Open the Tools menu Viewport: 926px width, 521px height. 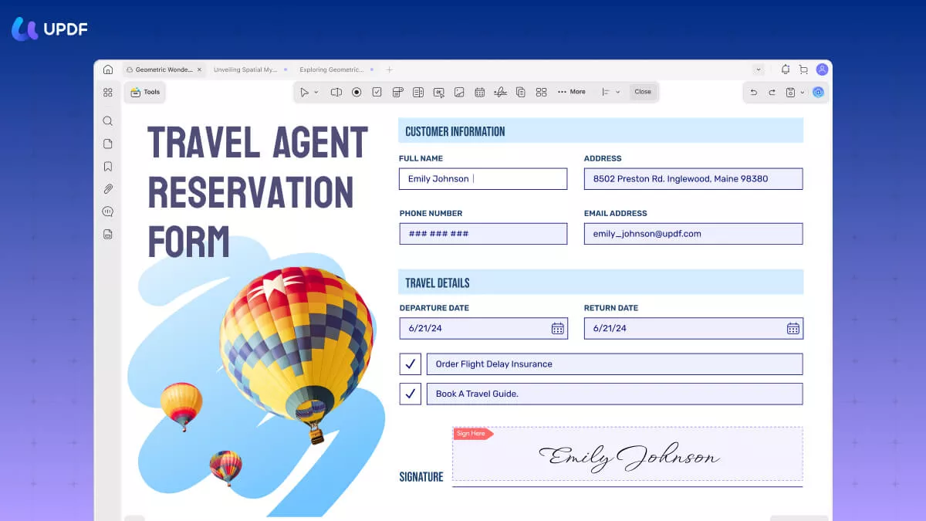point(144,91)
